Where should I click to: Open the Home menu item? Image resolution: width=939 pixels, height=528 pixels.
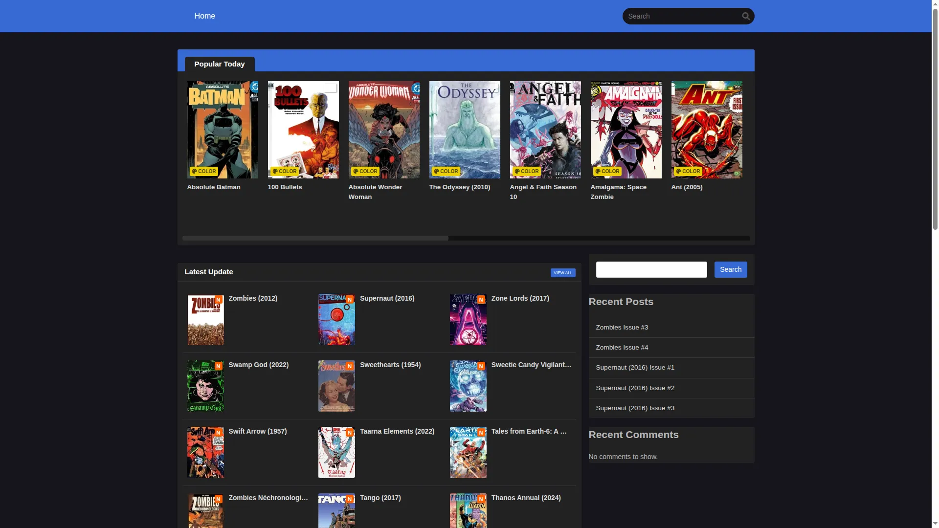[x=204, y=16]
